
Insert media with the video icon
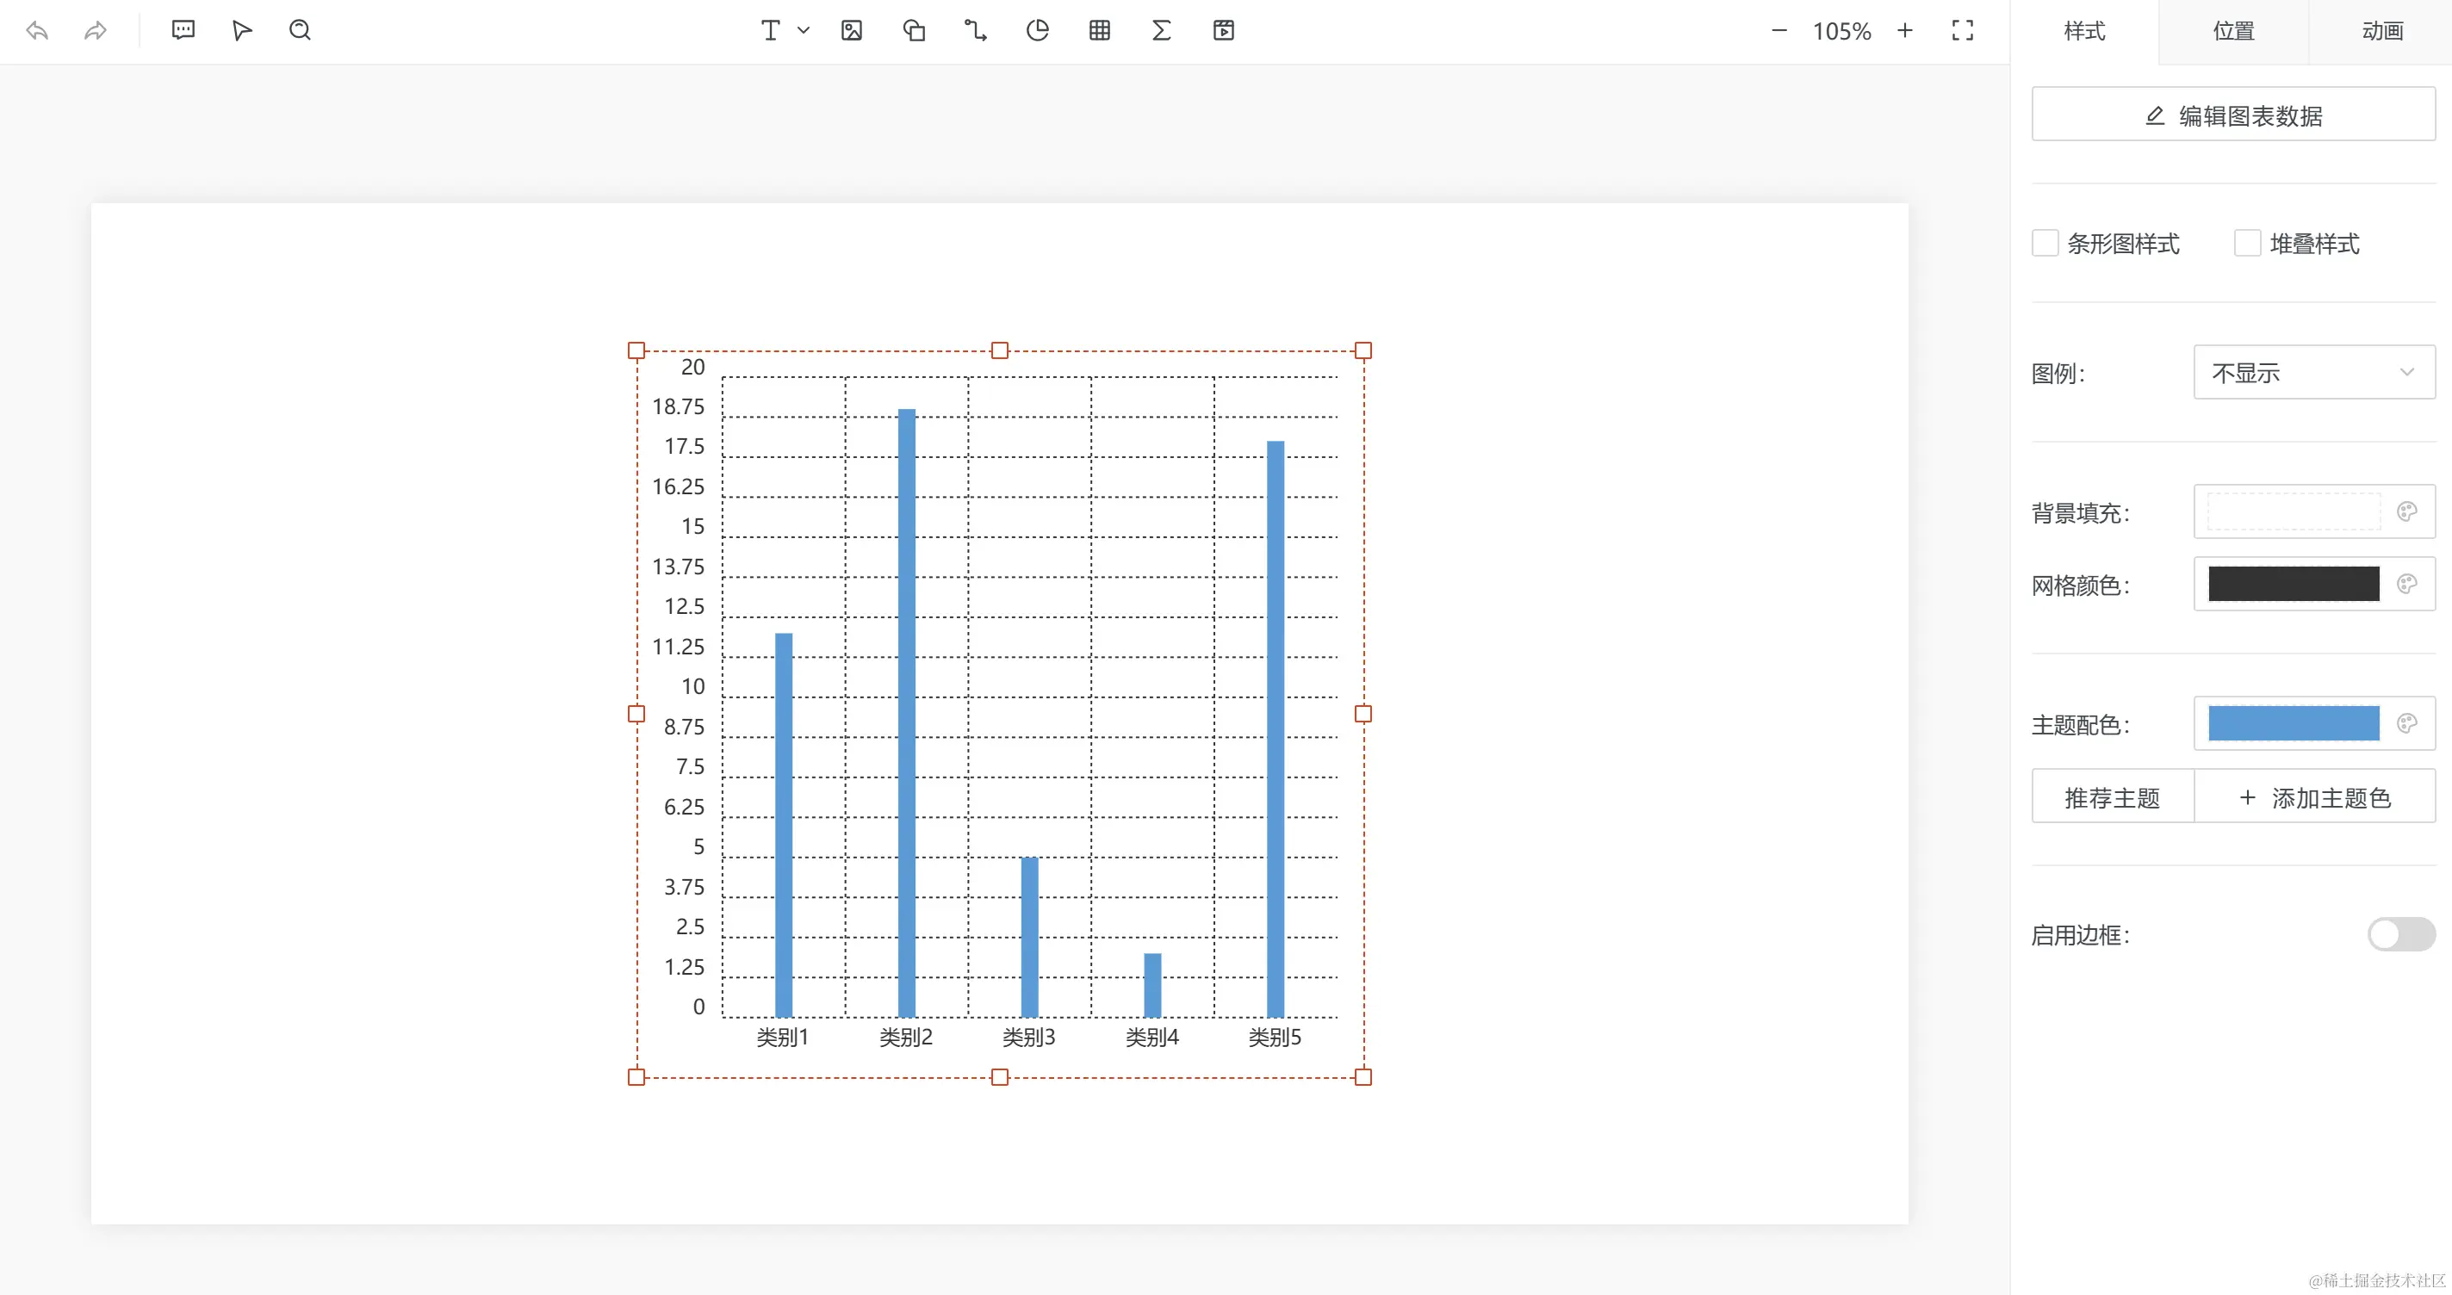click(1224, 30)
